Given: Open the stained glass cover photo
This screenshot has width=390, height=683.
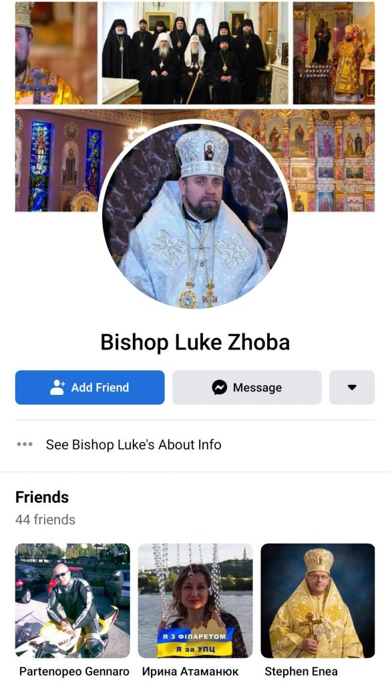Looking at the screenshot, I should (x=57, y=160).
